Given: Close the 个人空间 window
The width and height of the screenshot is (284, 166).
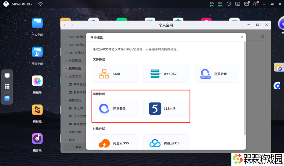Looking at the screenshot, I should pos(266,25).
